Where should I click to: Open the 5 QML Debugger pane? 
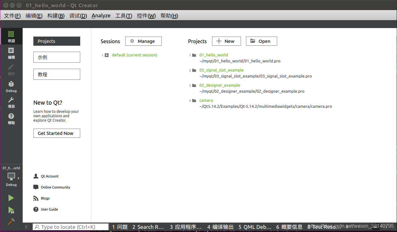pyautogui.click(x=255, y=227)
